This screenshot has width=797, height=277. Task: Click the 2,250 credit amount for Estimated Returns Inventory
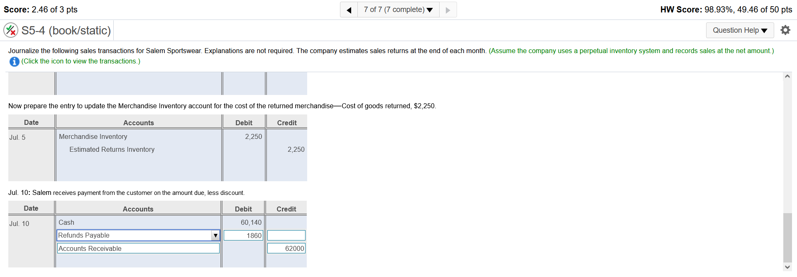point(296,149)
